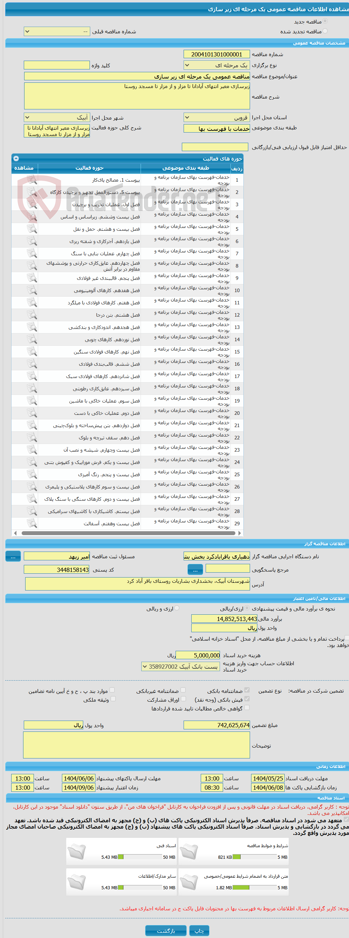Toggle وثیقه ملکی checkbox
Screen dimensions: 349x938
(113, 699)
